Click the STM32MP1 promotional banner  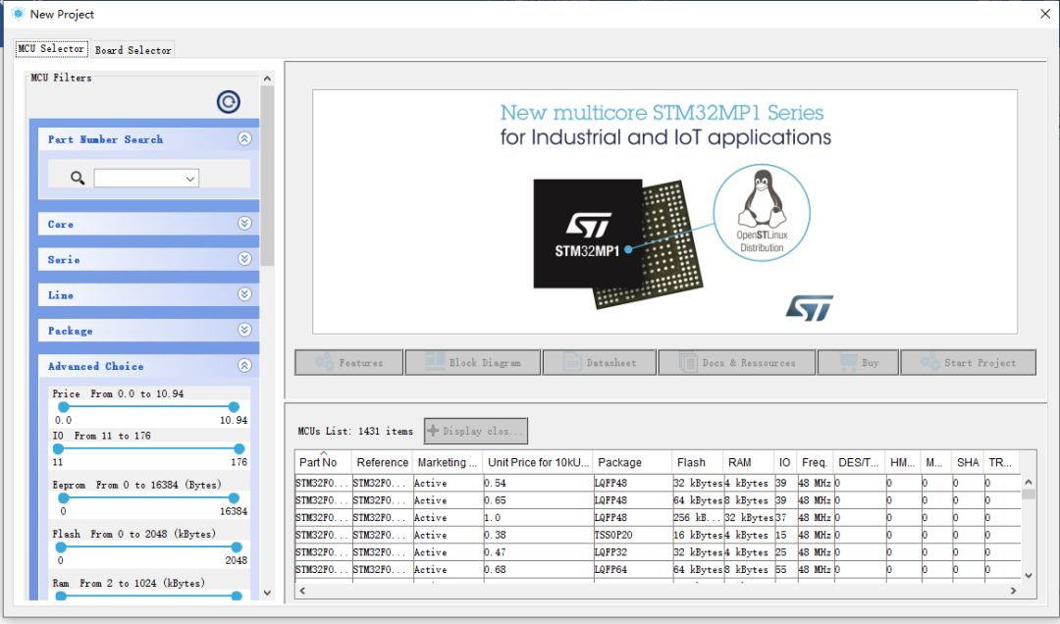click(x=664, y=212)
